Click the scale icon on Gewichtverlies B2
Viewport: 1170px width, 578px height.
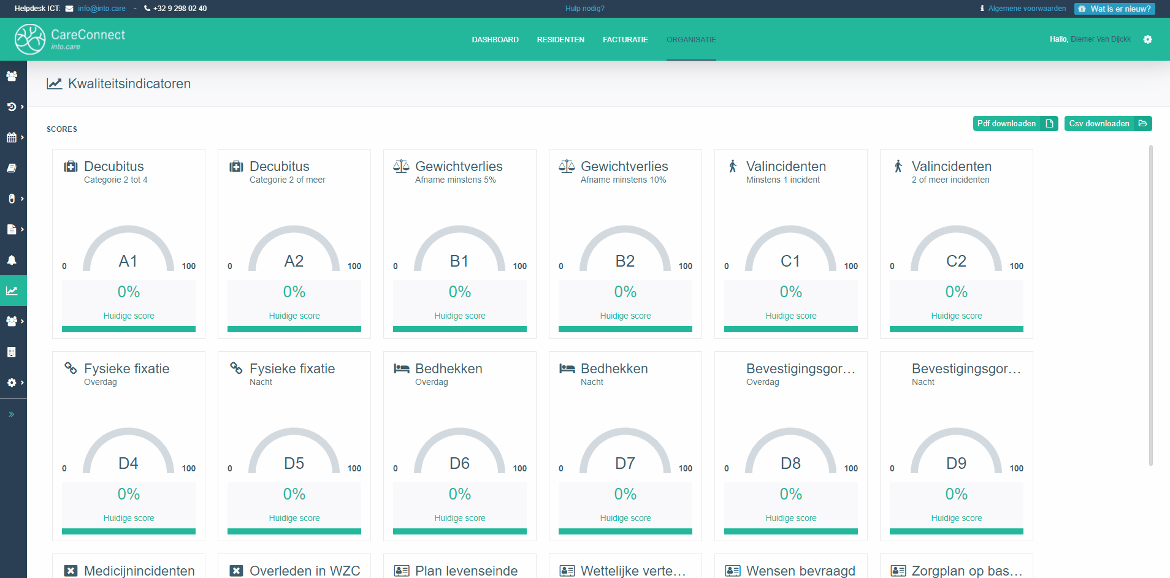pyautogui.click(x=567, y=166)
